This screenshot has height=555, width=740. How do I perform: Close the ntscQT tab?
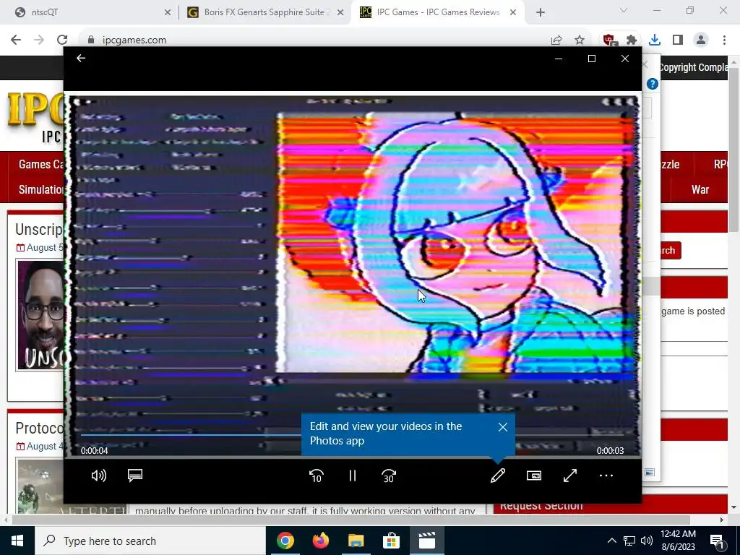(168, 13)
